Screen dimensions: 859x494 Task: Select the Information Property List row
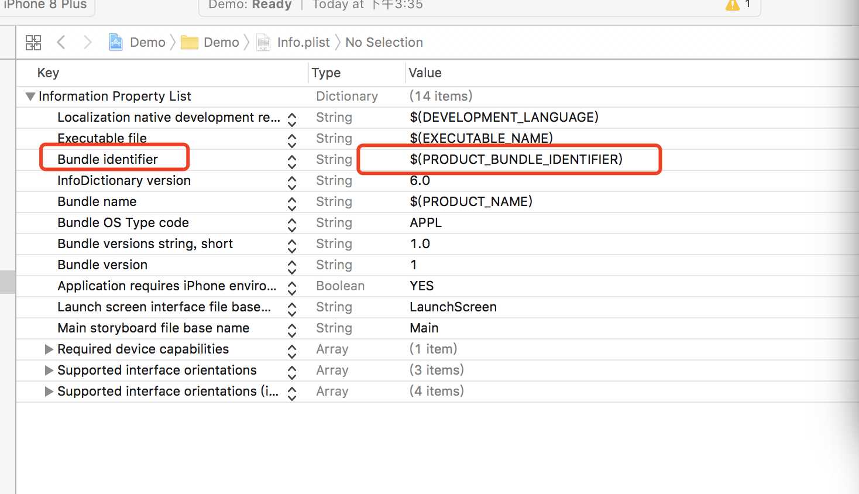pyautogui.click(x=437, y=96)
